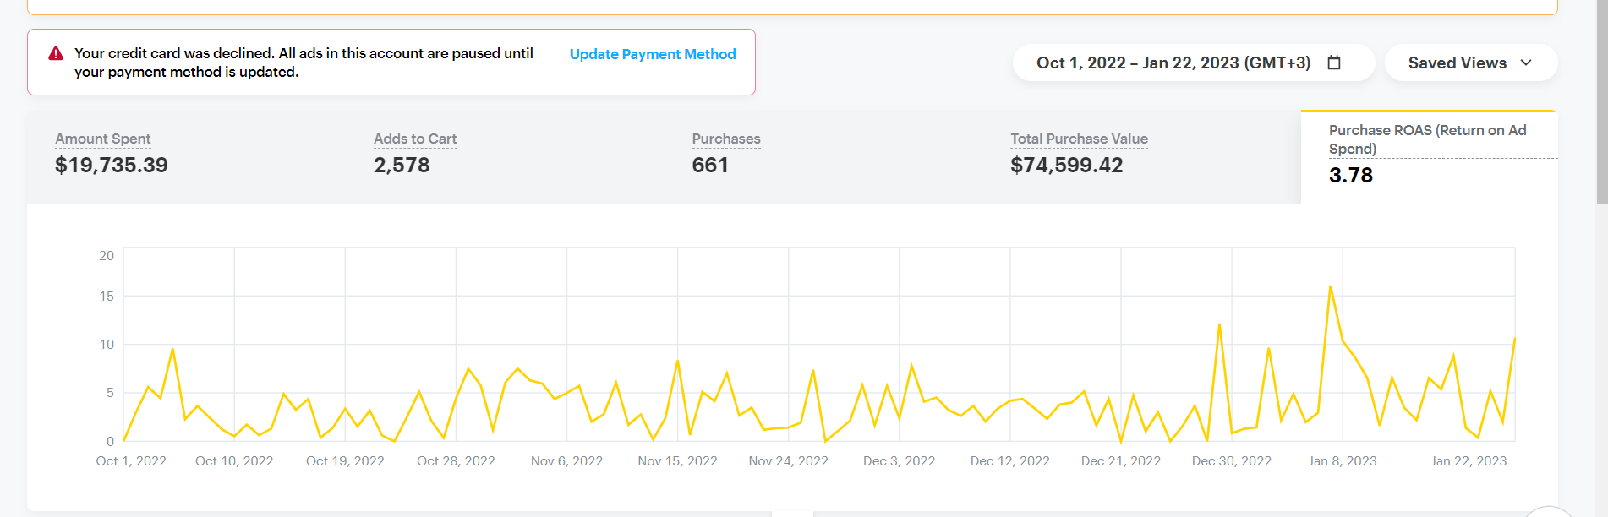1608x517 pixels.
Task: Select the Purchase ROAS metric label
Action: tap(1426, 139)
